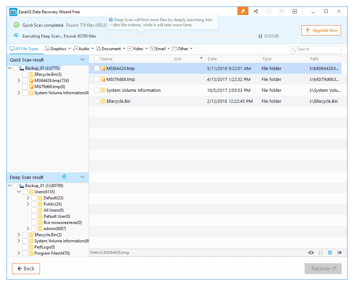Select Default User(0) tree item

coord(57,216)
